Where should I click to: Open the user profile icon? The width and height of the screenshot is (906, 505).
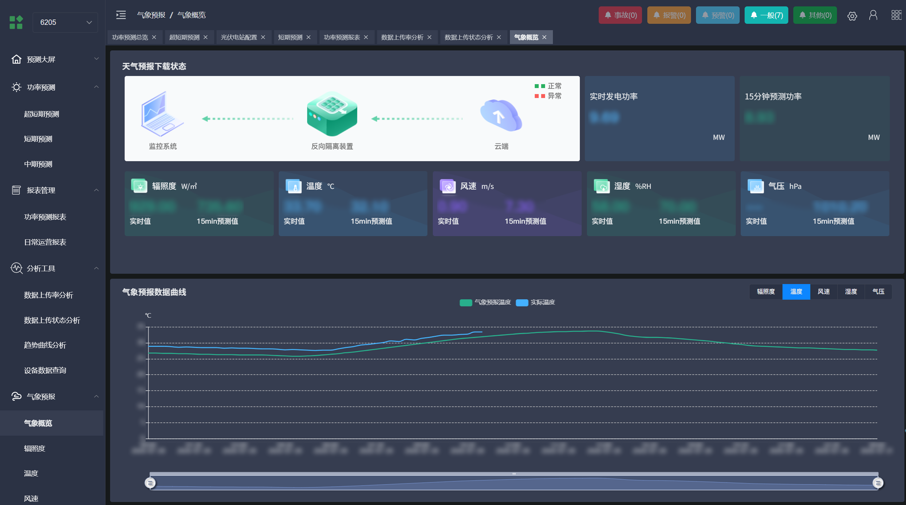873,15
